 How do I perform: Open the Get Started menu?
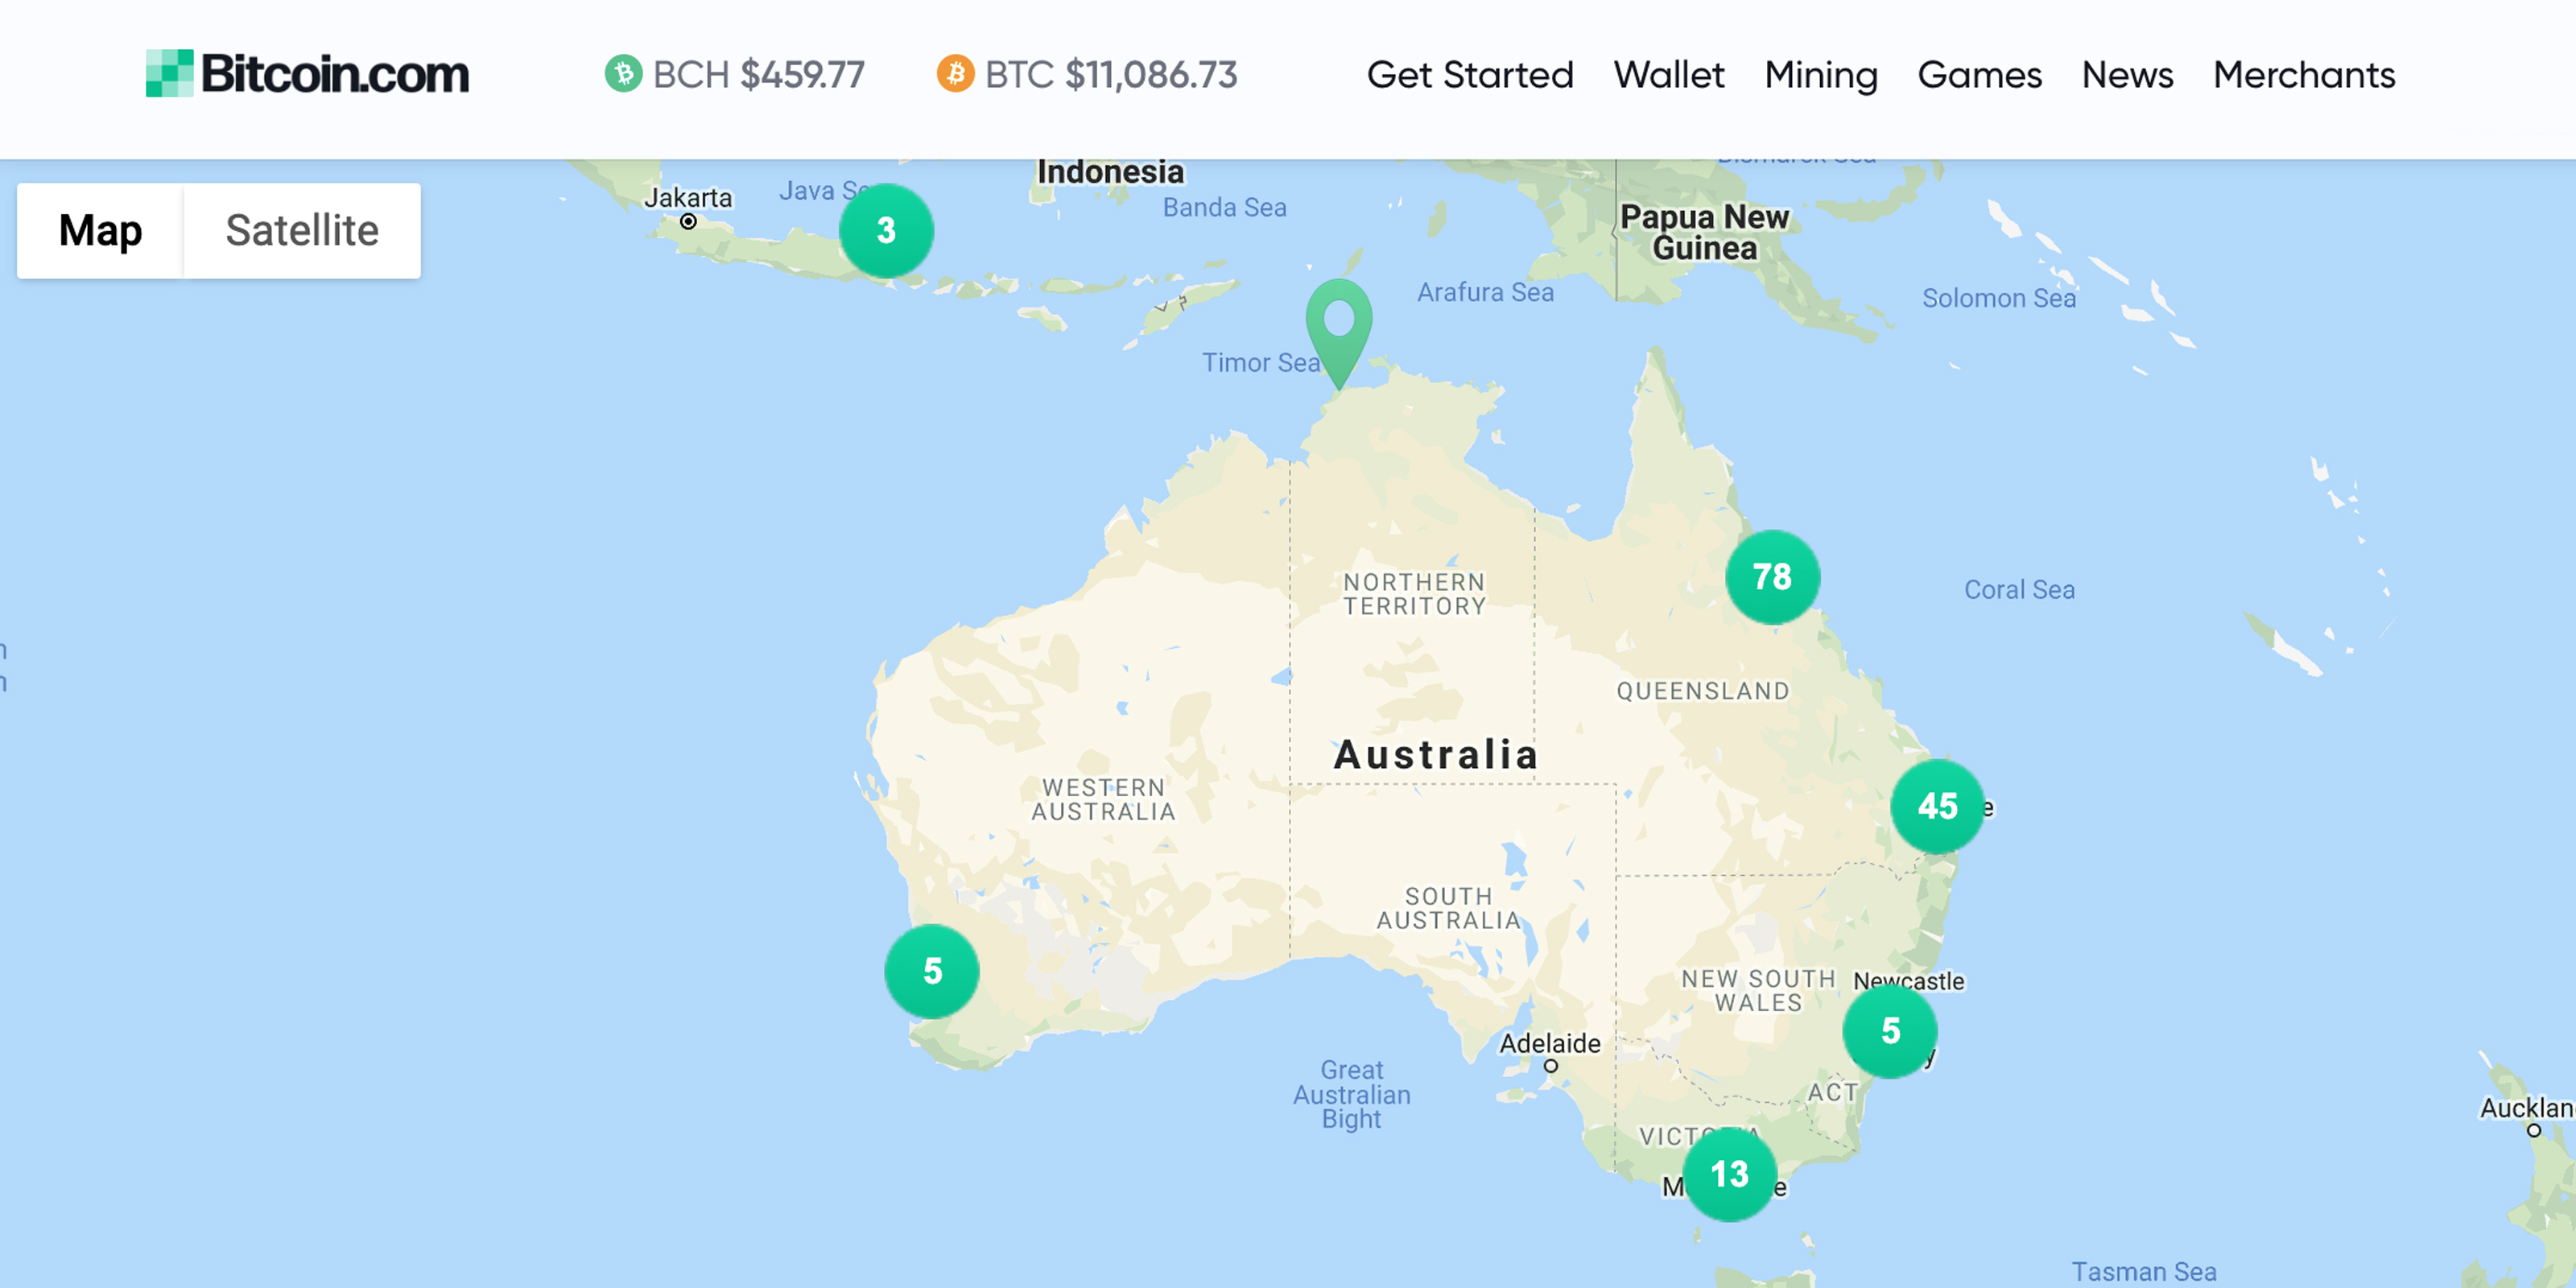(x=1470, y=75)
